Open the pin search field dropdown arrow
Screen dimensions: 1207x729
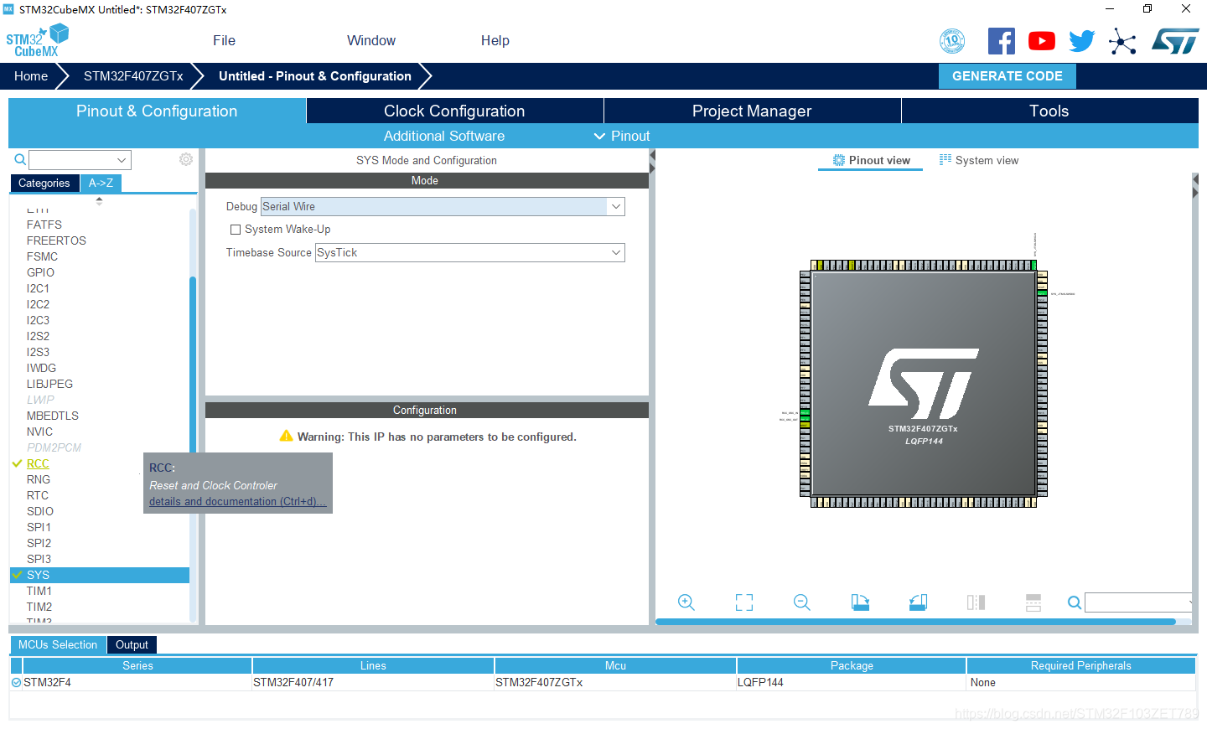[x=1189, y=602]
